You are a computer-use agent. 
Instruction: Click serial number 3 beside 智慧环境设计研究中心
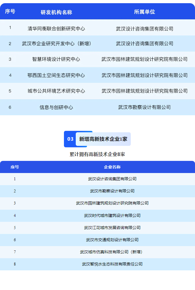10,60
